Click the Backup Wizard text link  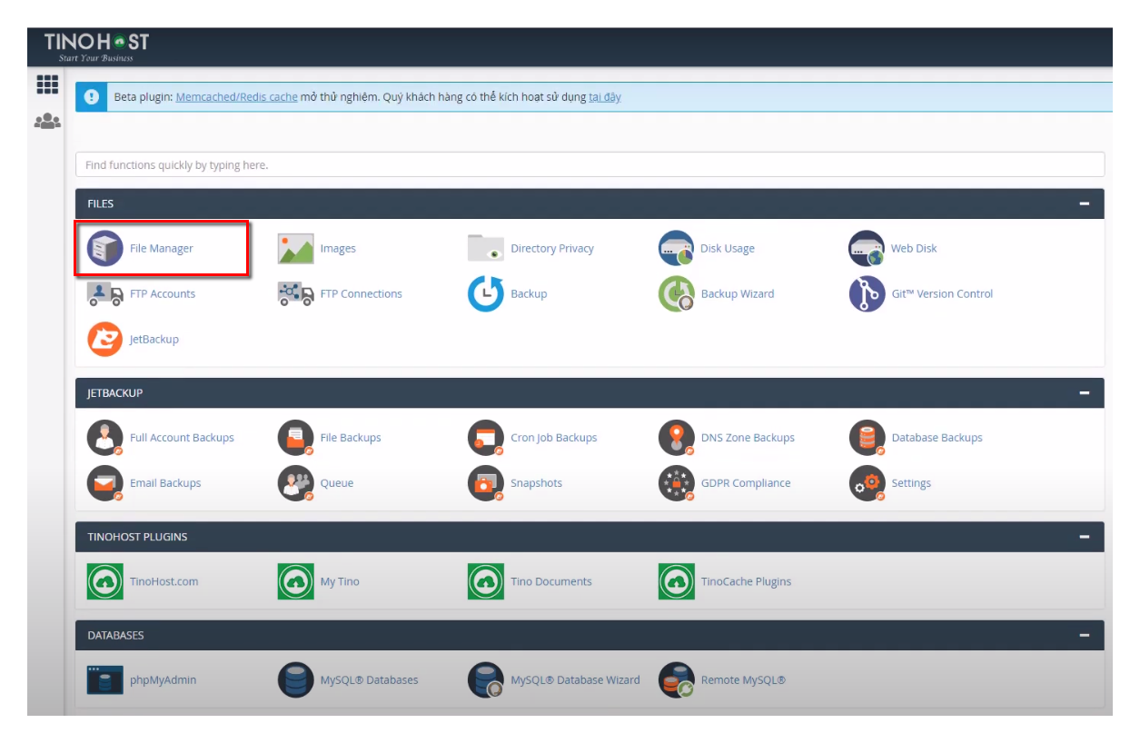[x=738, y=293]
